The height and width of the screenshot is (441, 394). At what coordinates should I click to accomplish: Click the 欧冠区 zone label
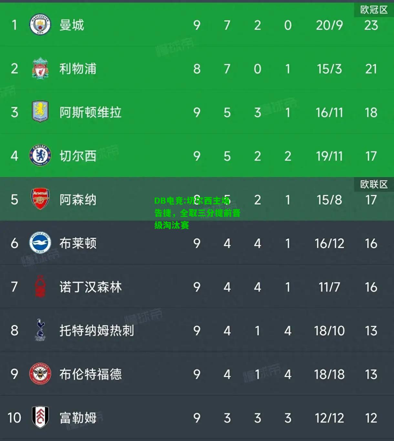pyautogui.click(x=374, y=10)
